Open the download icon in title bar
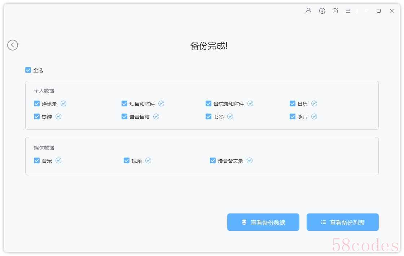 tap(322, 11)
